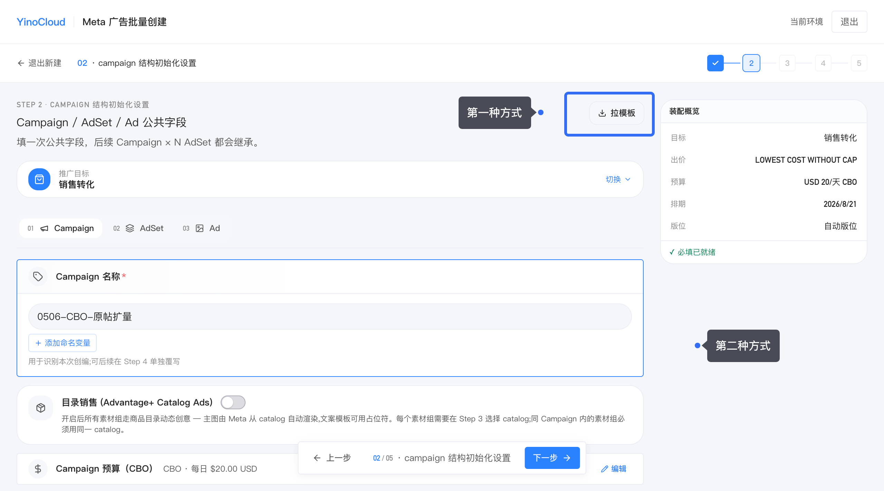Click the USD 20/天 CBO budget value
This screenshot has height=491, width=884.
tap(830, 182)
